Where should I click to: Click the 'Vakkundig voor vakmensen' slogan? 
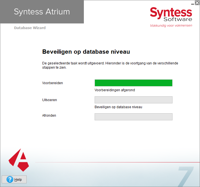pyautogui.click(x=171, y=26)
